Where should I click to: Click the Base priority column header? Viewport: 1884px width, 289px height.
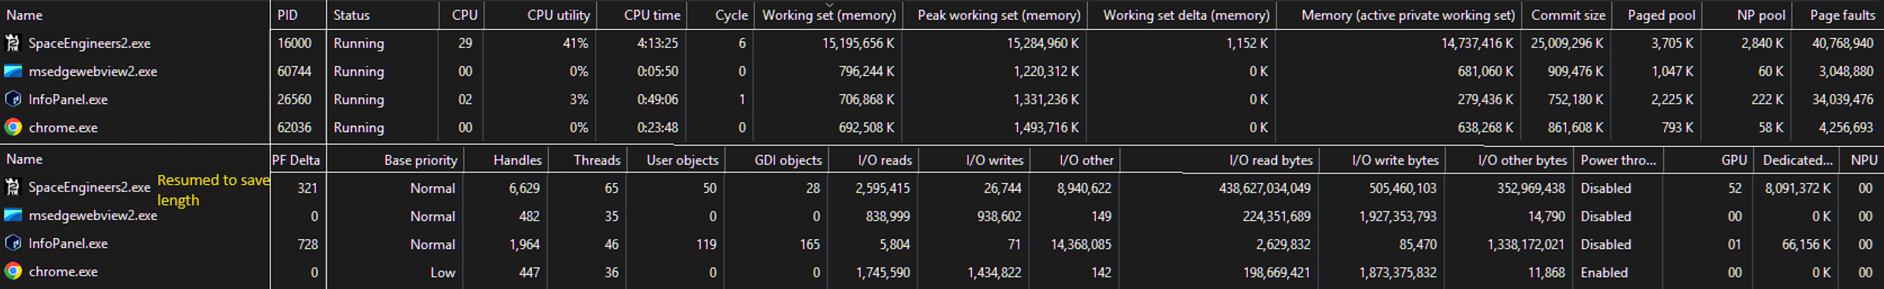pos(420,160)
